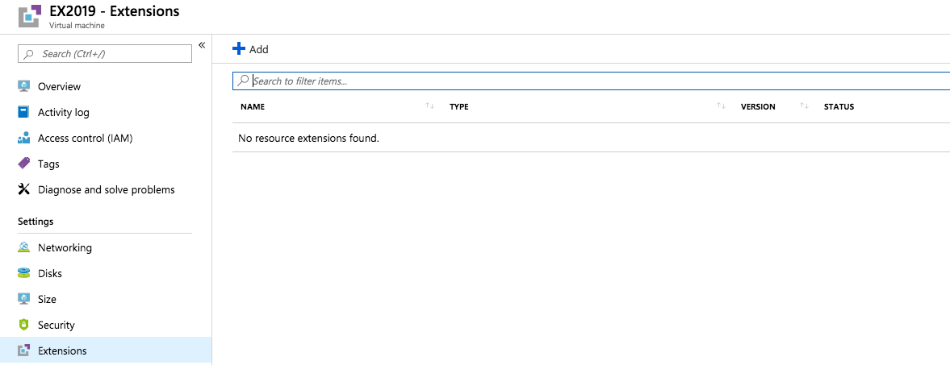Open Diagnose and solve problems

(x=106, y=189)
